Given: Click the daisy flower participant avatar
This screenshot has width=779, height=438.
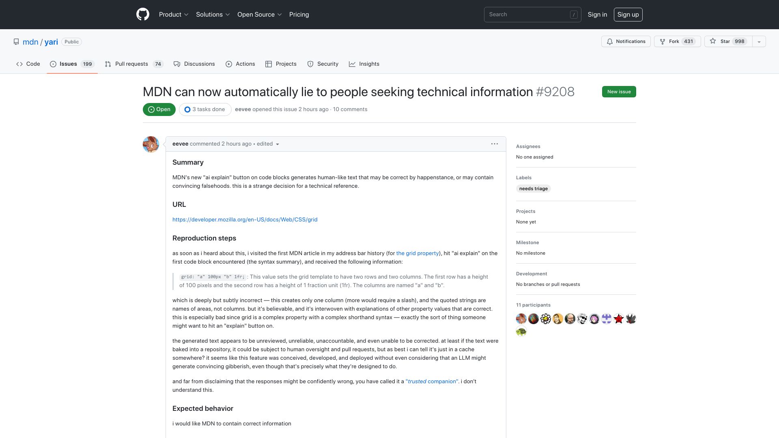Looking at the screenshot, I should 546,319.
